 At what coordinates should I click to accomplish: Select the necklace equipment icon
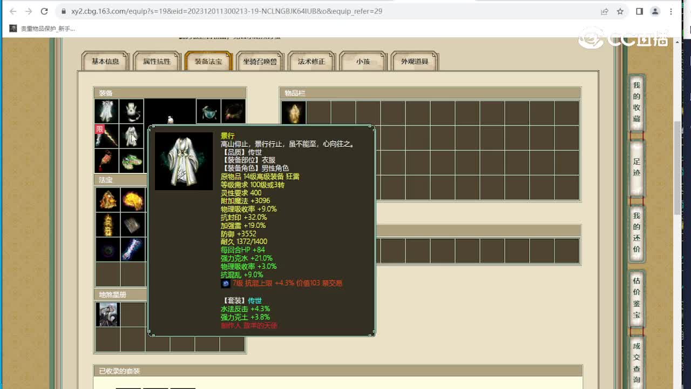pos(131,111)
